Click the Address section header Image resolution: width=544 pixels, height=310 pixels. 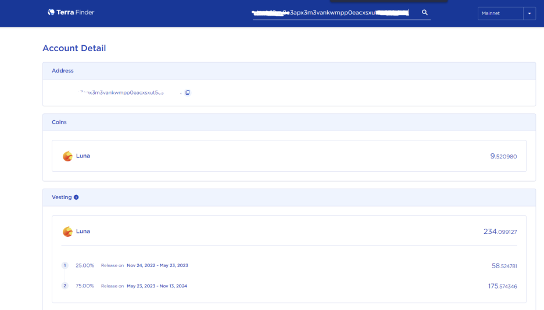point(289,71)
